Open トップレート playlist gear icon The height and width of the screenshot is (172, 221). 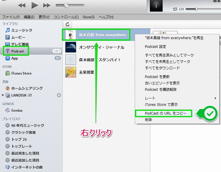[8, 146]
